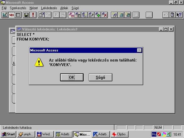Open the Fájl menu
This screenshot has width=184, height=138.
pyautogui.click(x=4, y=8)
